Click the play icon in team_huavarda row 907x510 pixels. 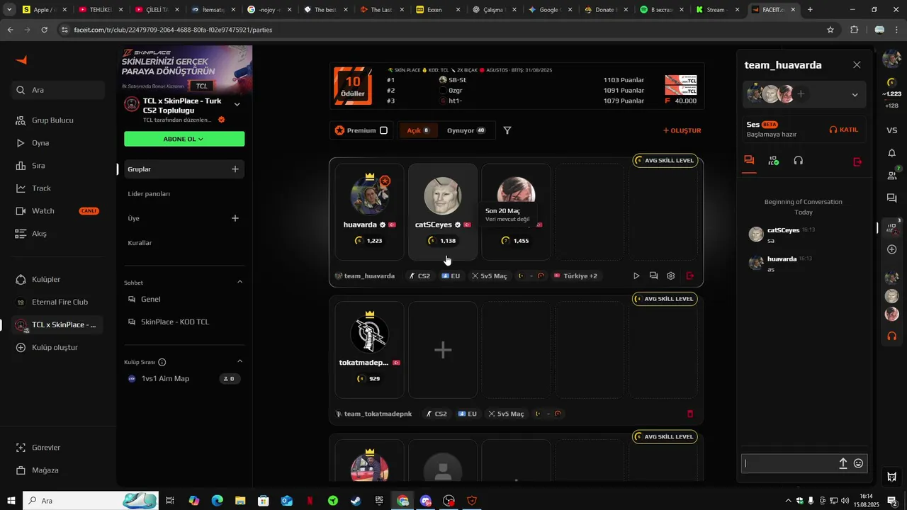point(636,276)
